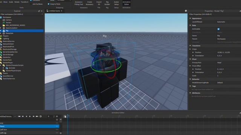The height and width of the screenshot is (135, 241).
Task: Click the StarterPlayer icon
Action: (x=1, y=63)
